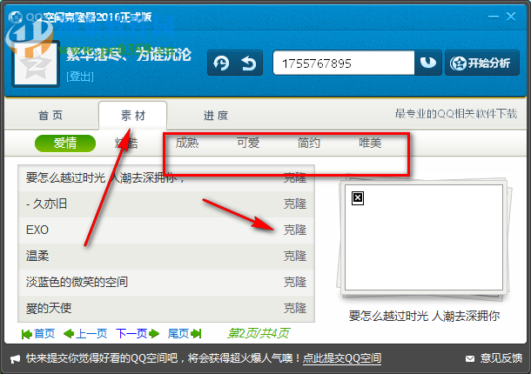This screenshot has width=531, height=374.
Task: Select the 成熟 category
Action: 187,143
